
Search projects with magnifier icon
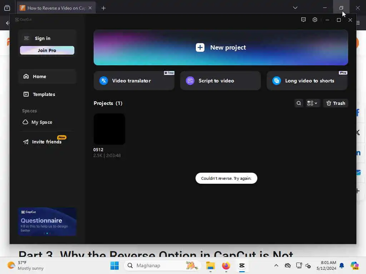(x=298, y=103)
